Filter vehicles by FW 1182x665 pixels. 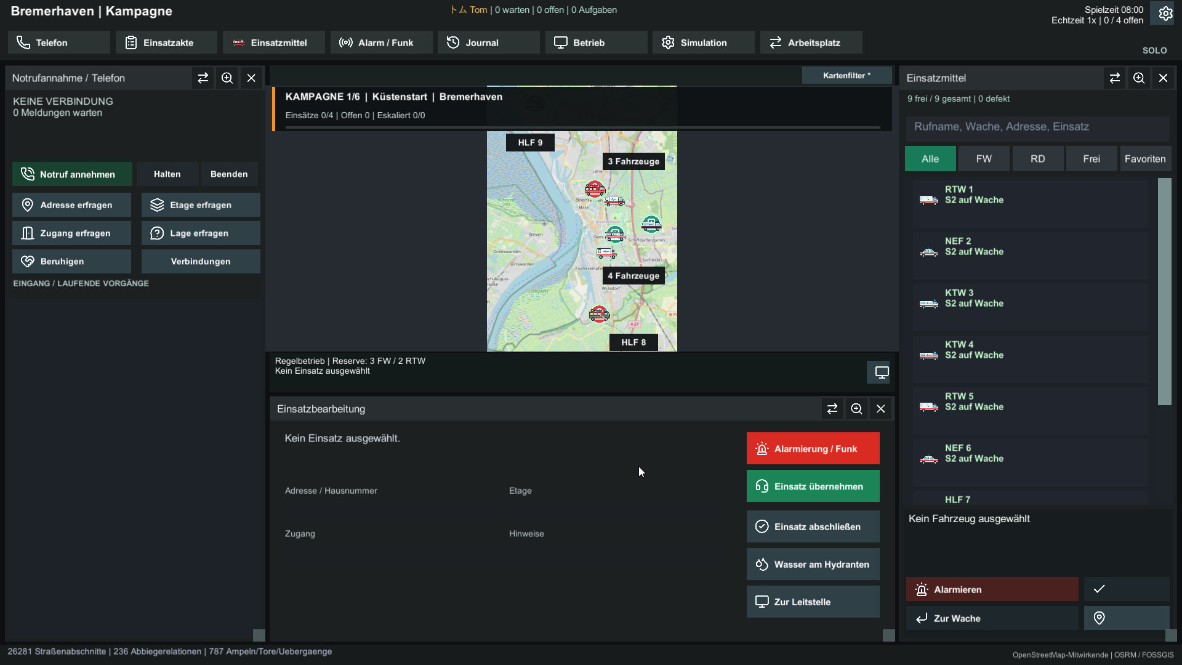click(x=984, y=159)
